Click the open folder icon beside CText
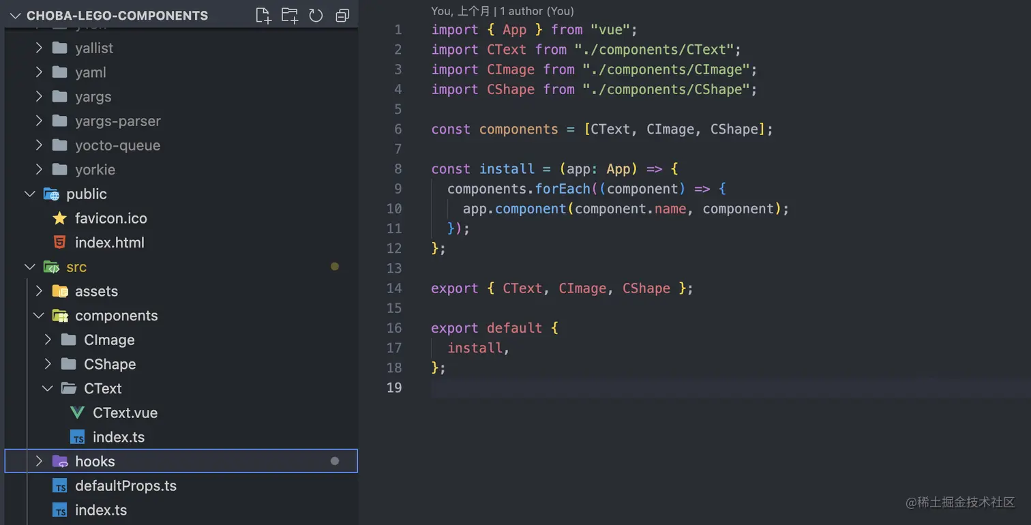Screen dimensions: 1031x525 [x=69, y=389]
